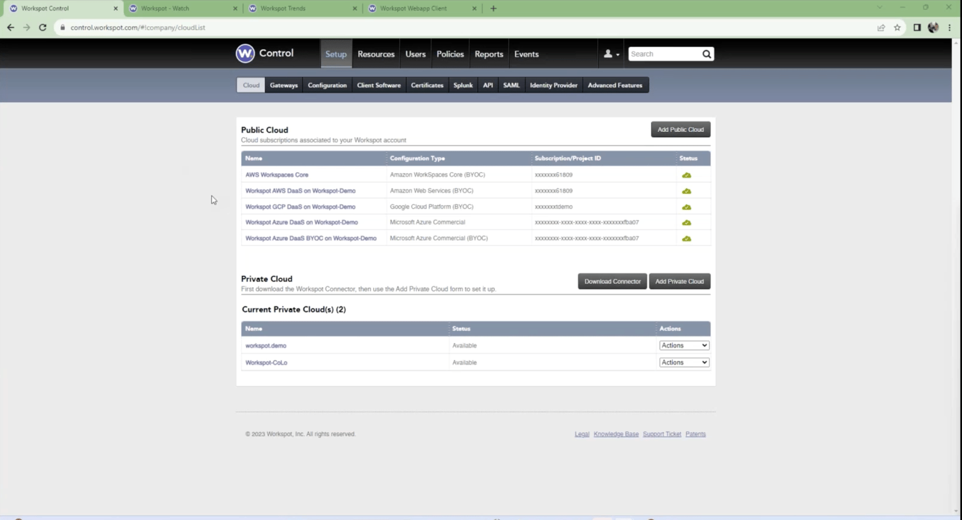Viewport: 962px width, 520px height.
Task: Close the Workspot - Watch tab
Action: (235, 9)
